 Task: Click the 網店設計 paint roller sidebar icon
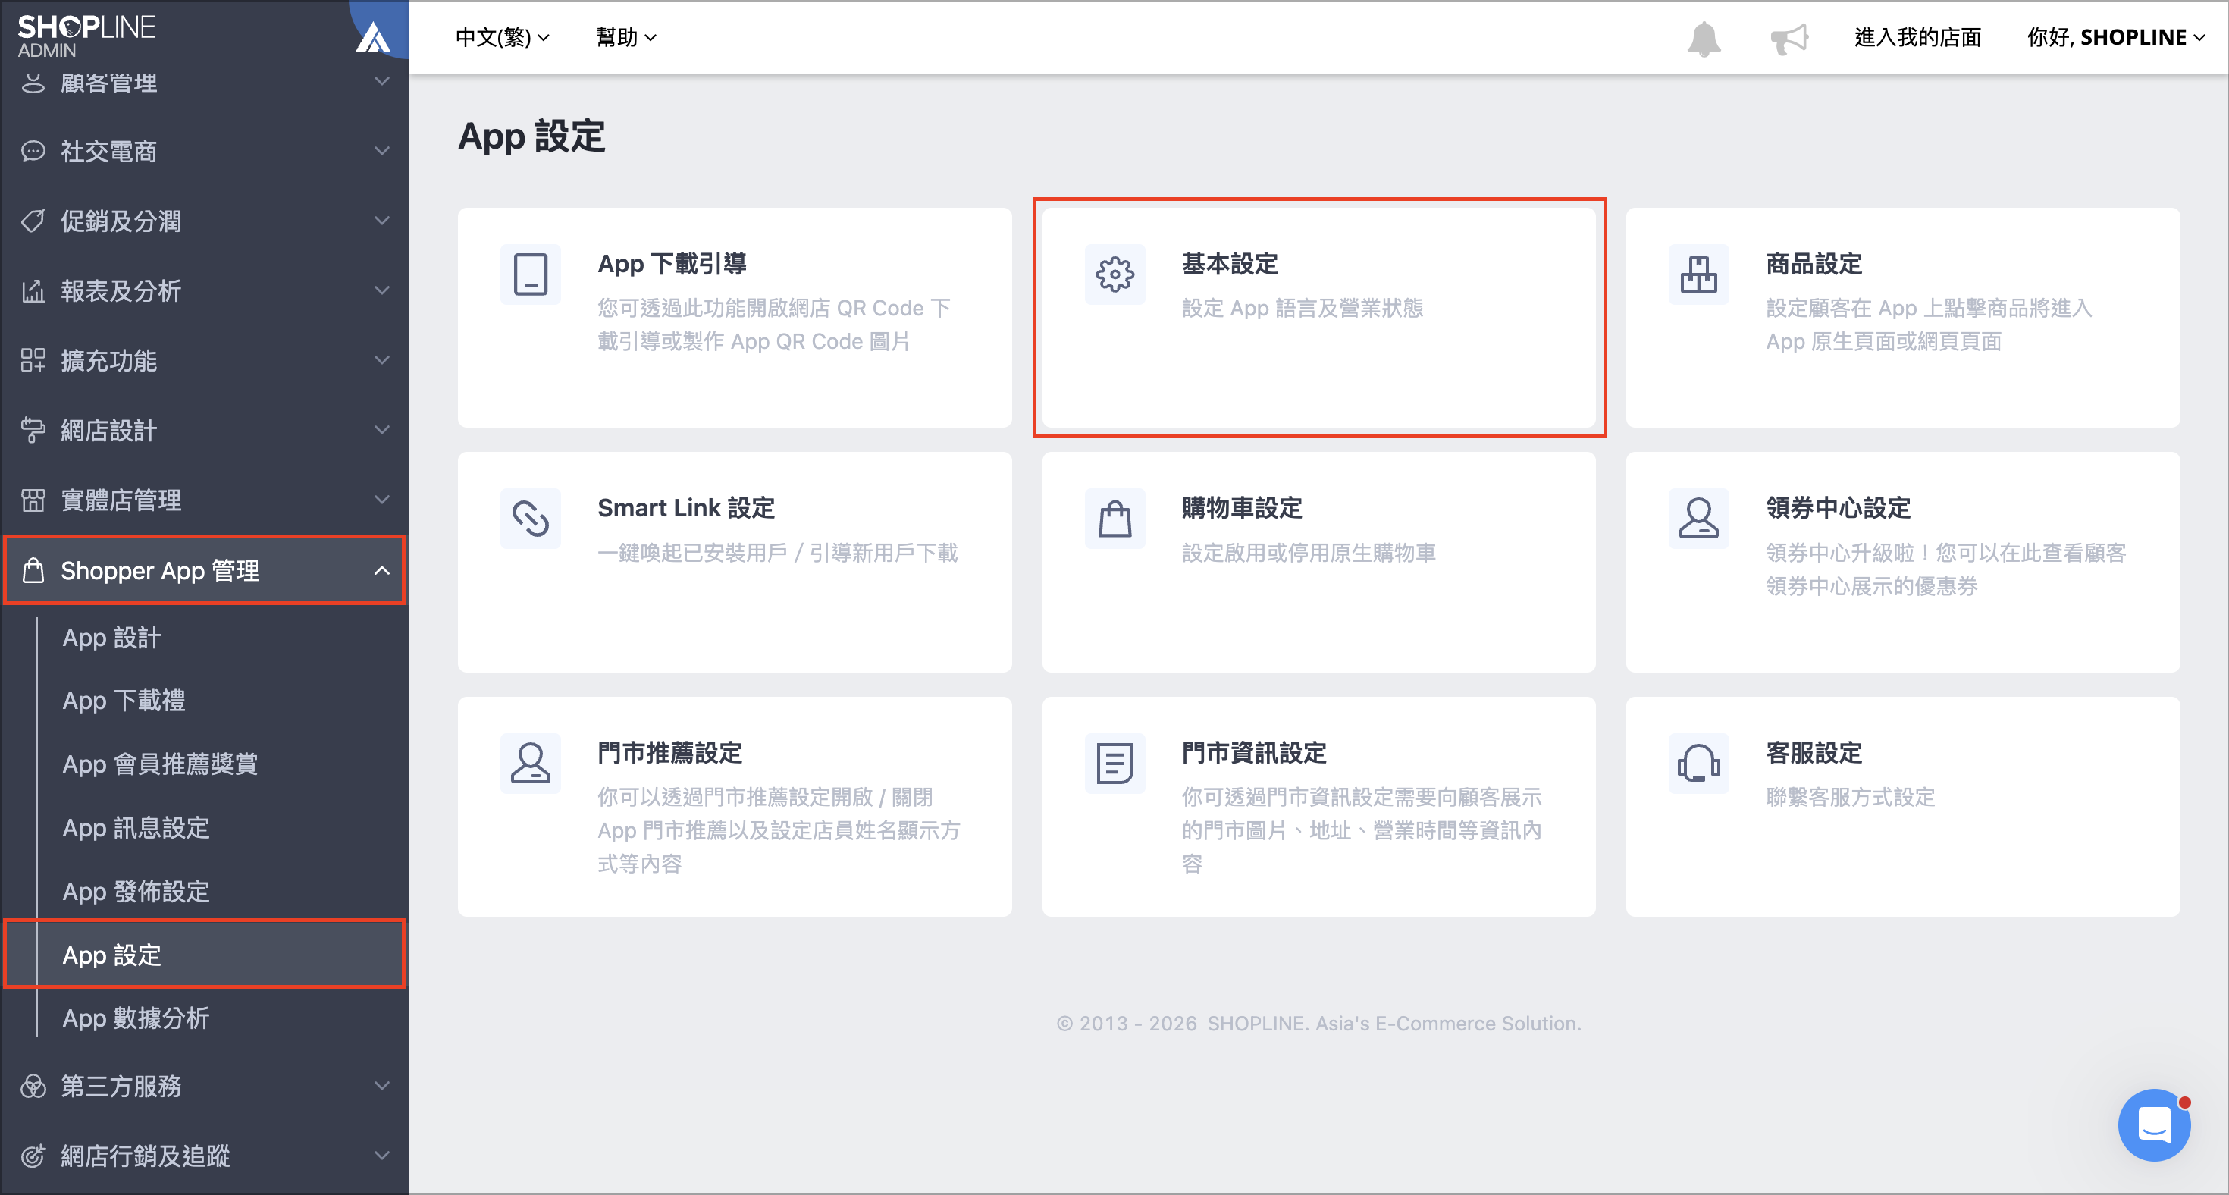[33, 430]
